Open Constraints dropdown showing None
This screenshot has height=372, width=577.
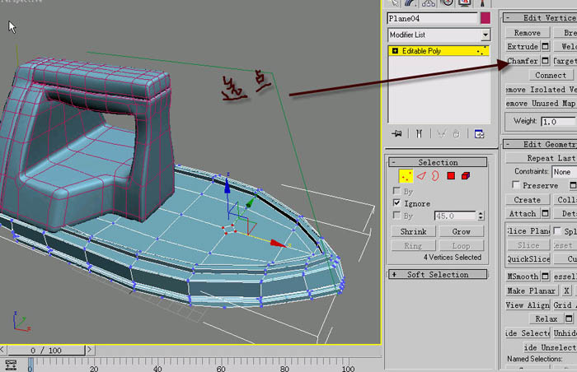click(x=564, y=172)
